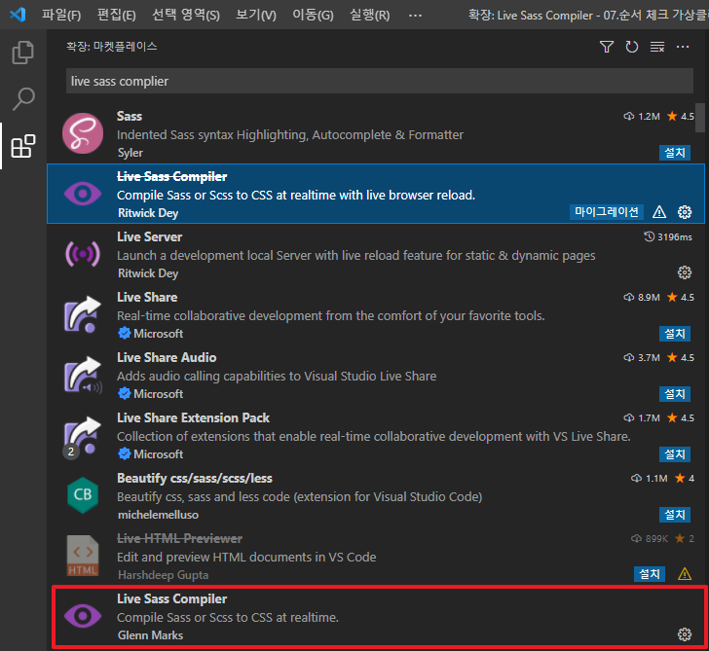Open the 편집(E) menu
709x651 pixels.
117,15
